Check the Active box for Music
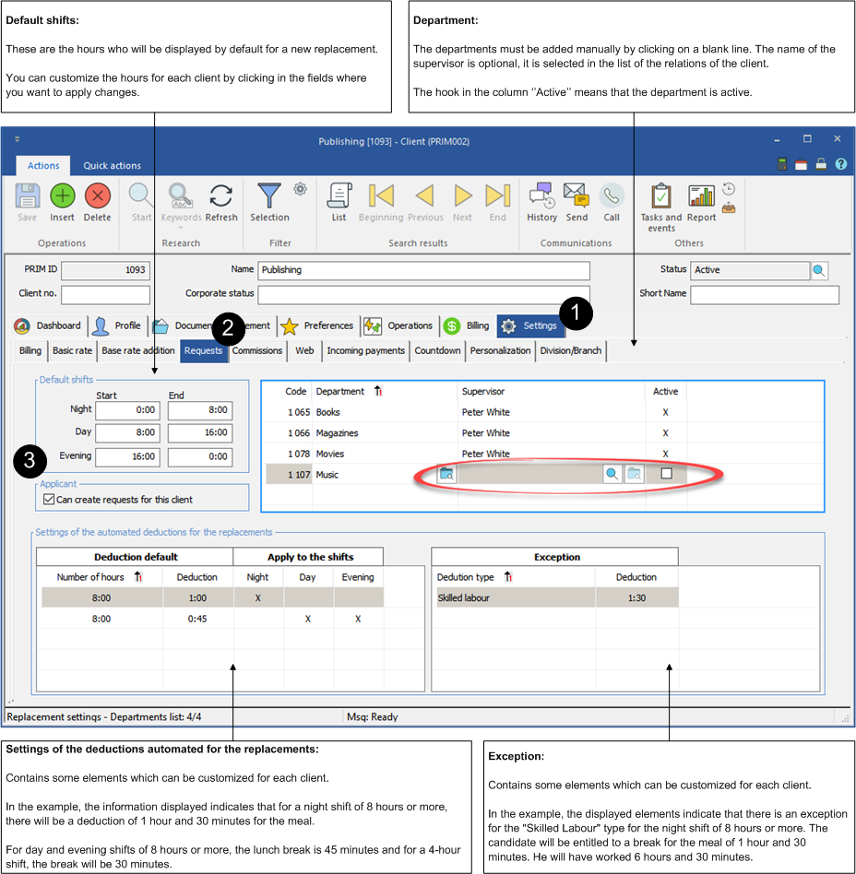The height and width of the screenshot is (874, 856). (x=666, y=474)
